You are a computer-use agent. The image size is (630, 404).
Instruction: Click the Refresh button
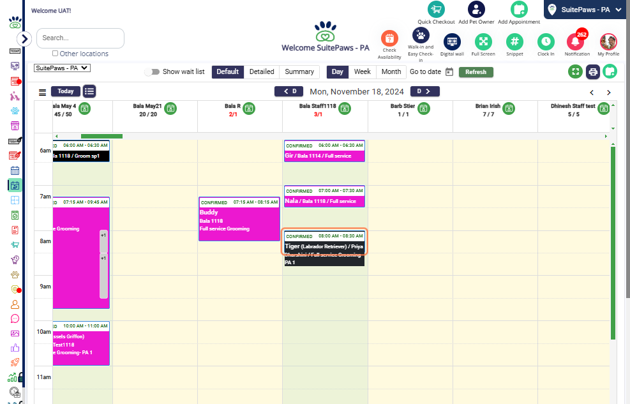pyautogui.click(x=476, y=72)
